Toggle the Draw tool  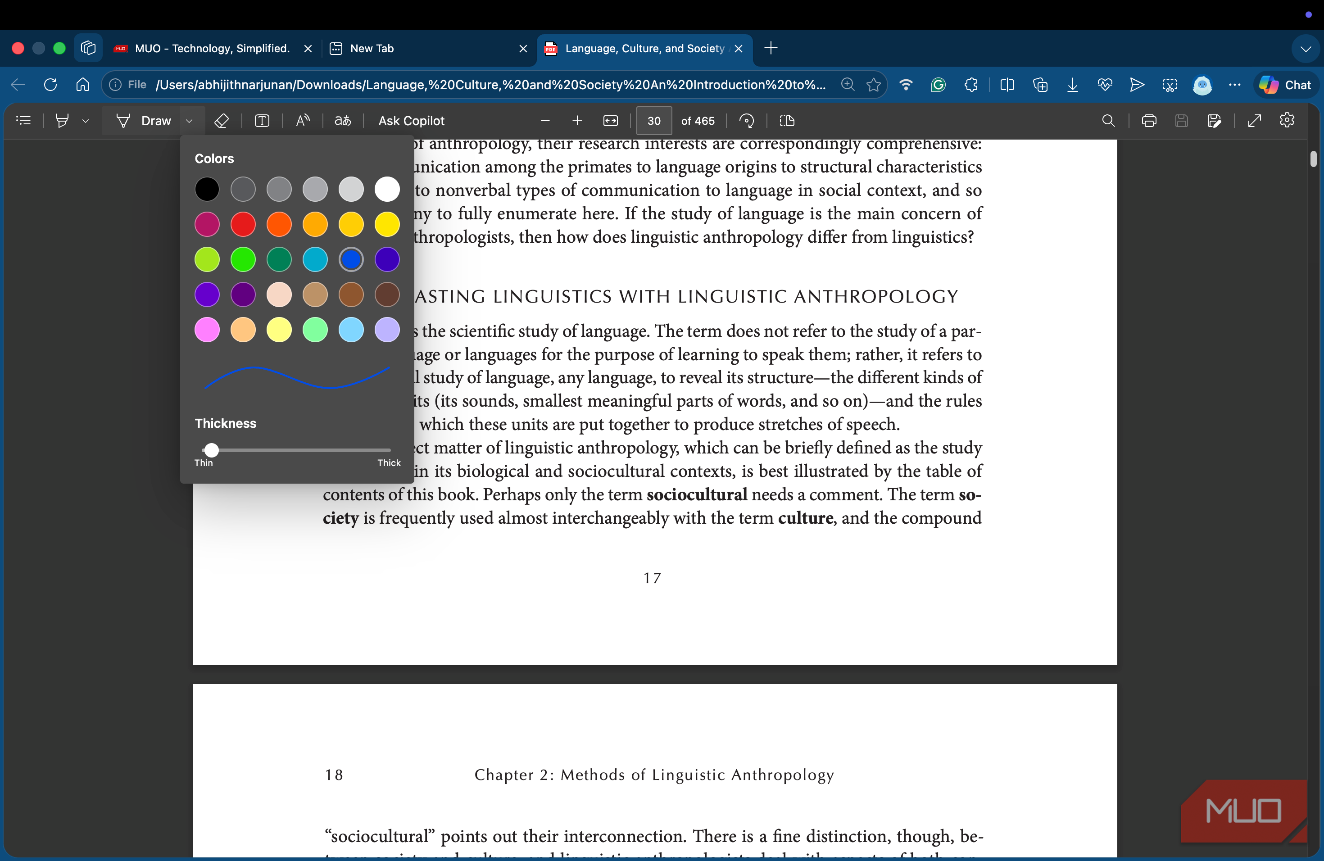[144, 121]
